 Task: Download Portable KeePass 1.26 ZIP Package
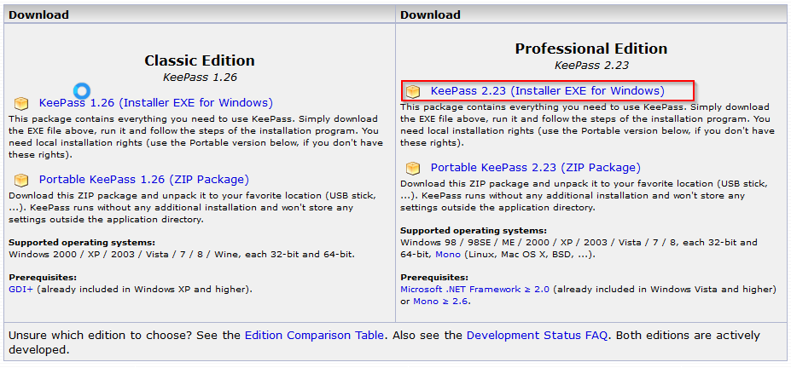click(x=144, y=180)
